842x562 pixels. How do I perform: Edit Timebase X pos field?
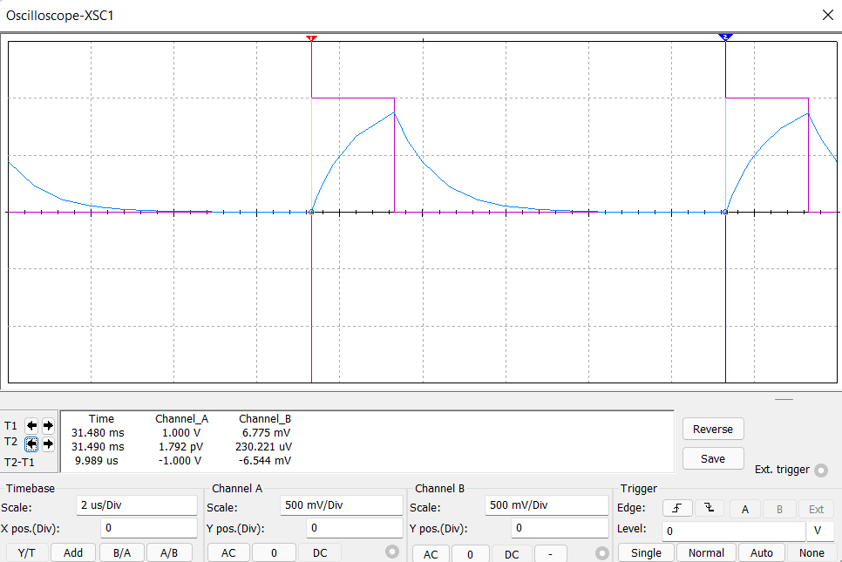149,528
